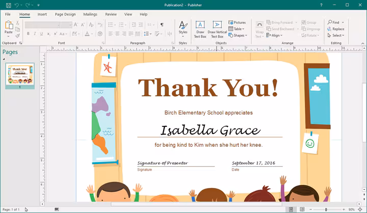Toggle the object position indicator in status bar
The height and width of the screenshot is (213, 367).
[57, 209]
